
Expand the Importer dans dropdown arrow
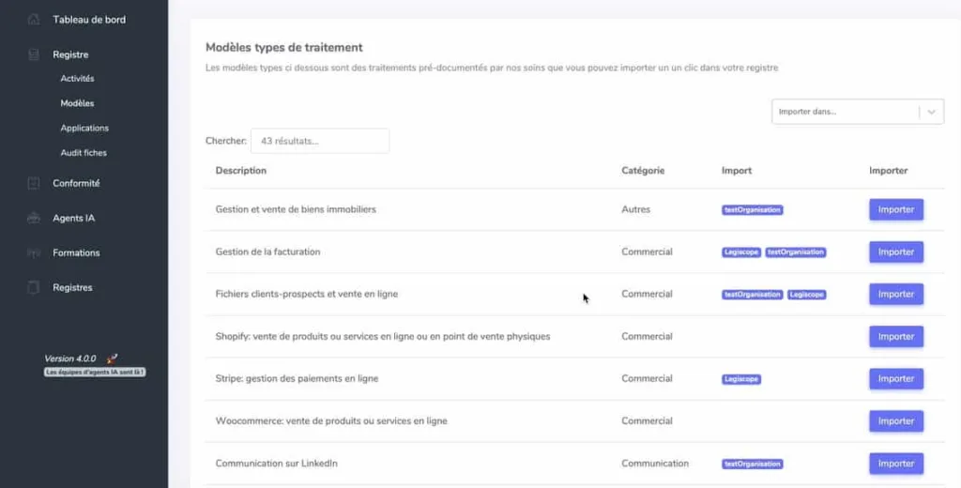931,112
